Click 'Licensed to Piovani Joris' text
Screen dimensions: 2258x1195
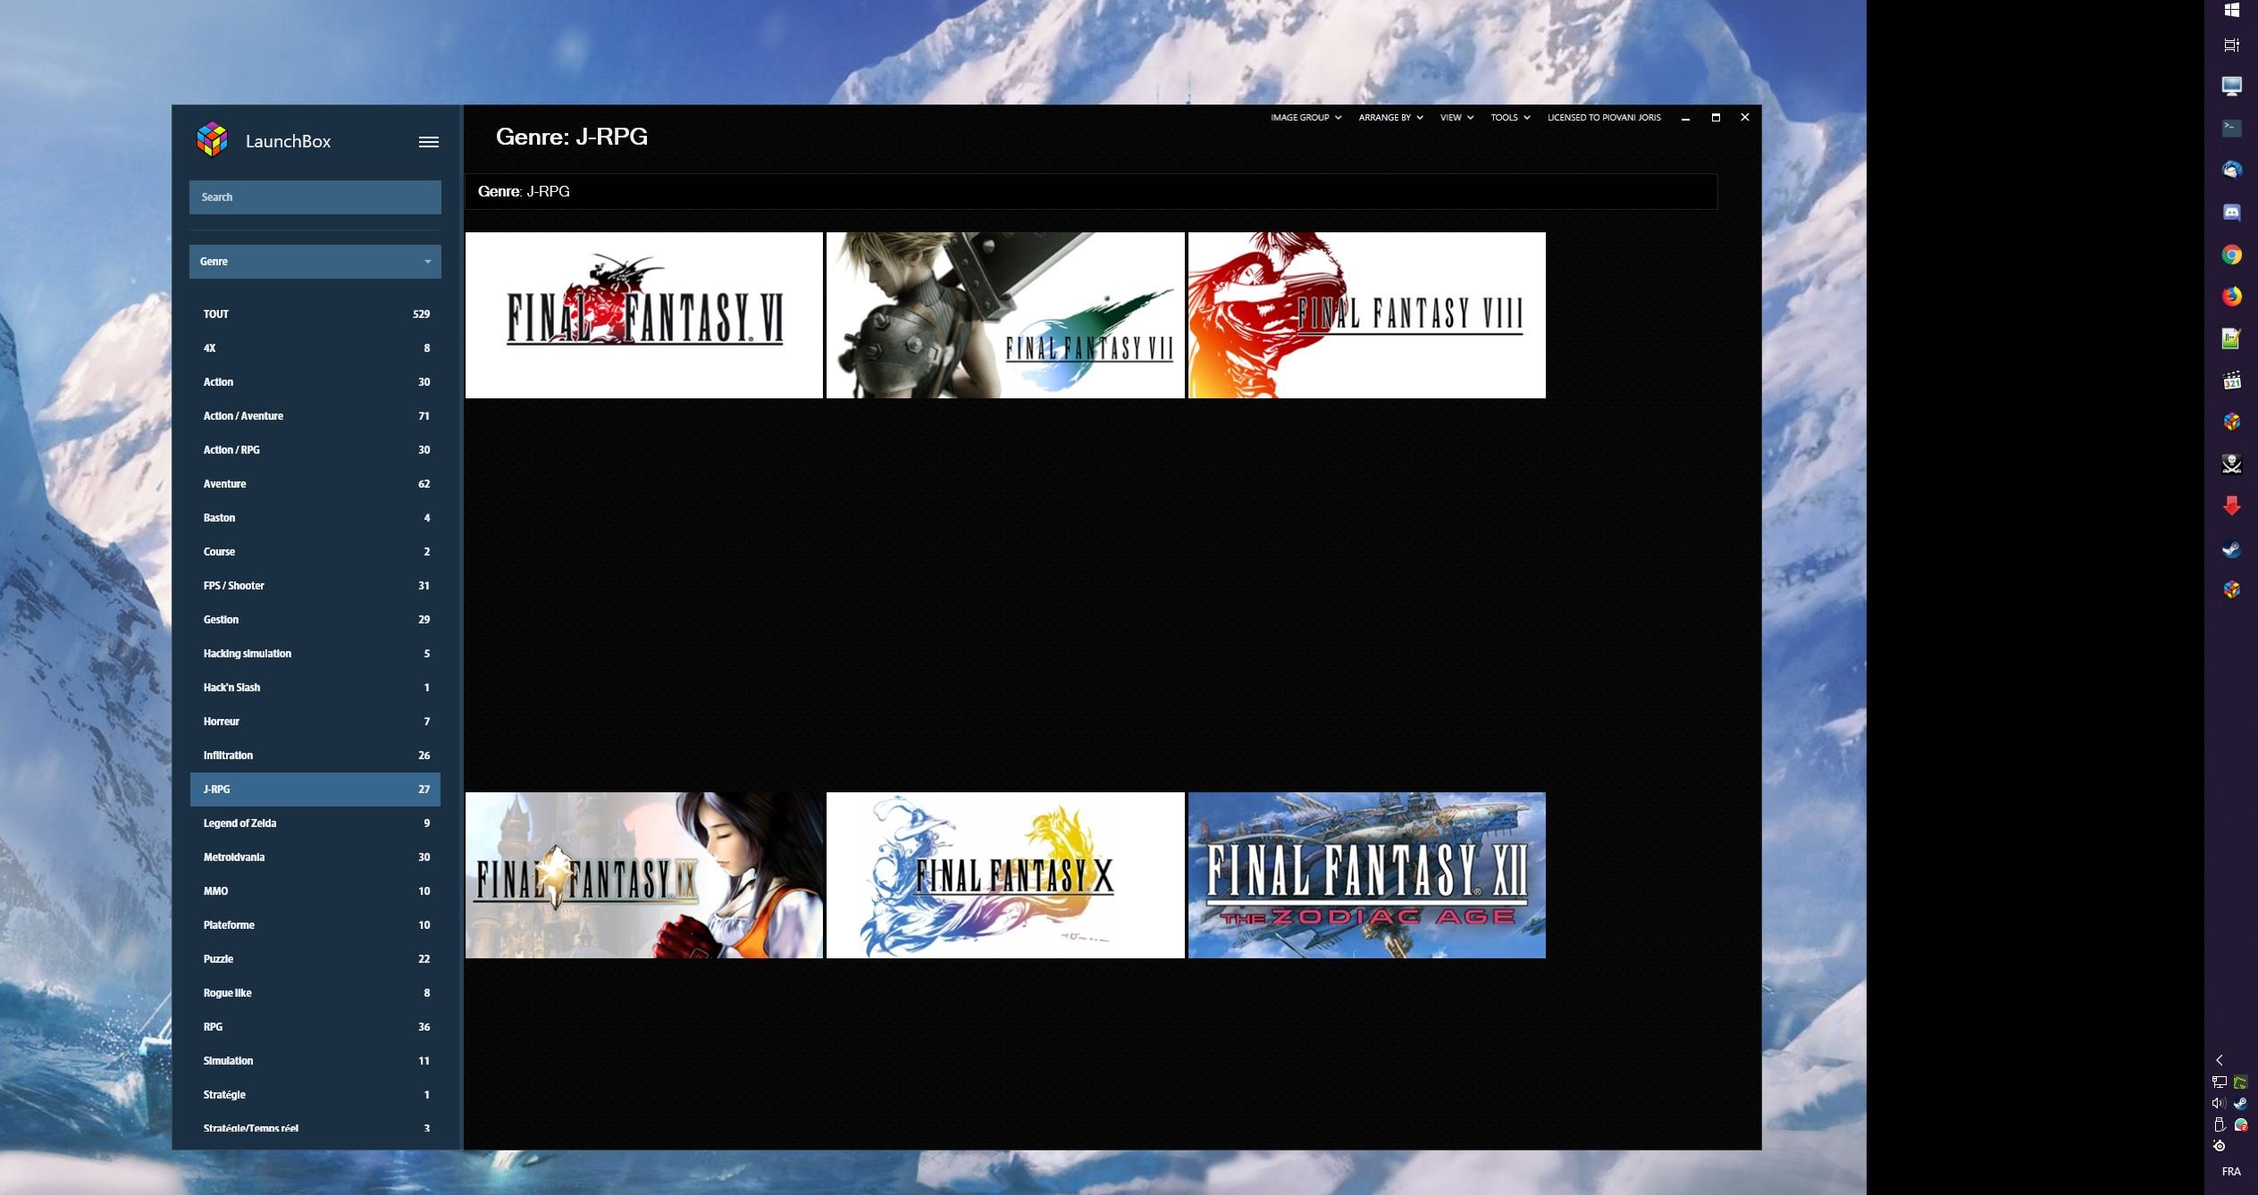point(1604,118)
